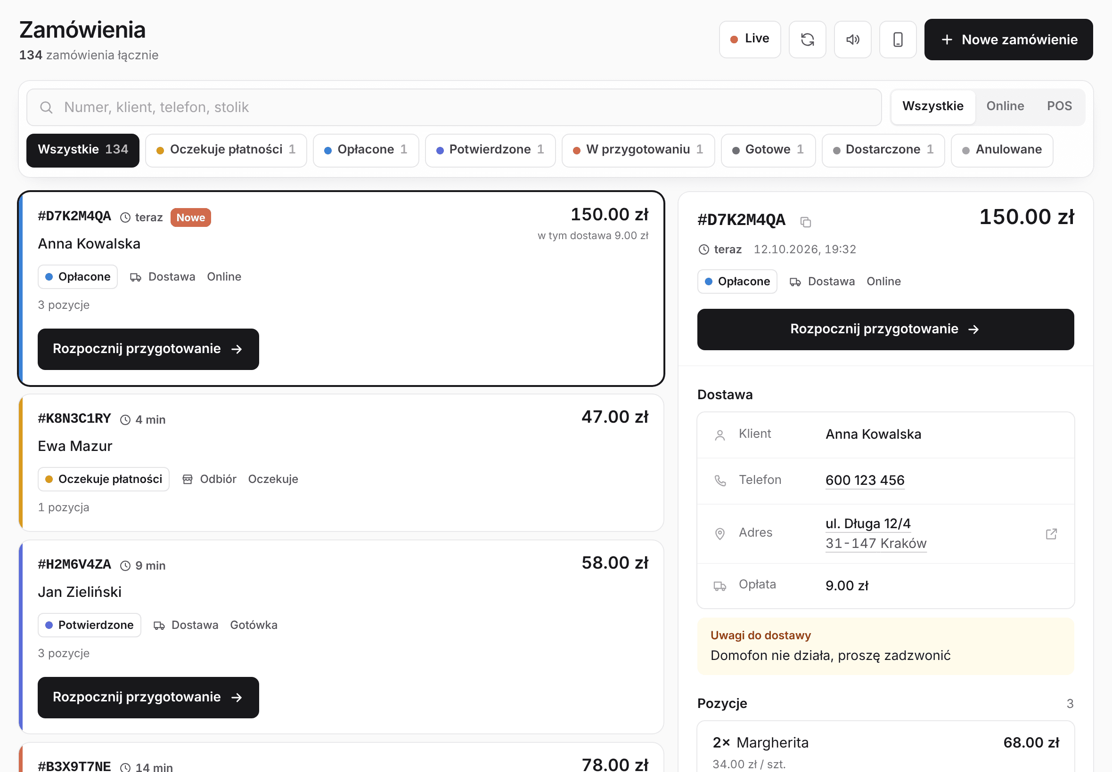This screenshot has height=772, width=1112.
Task: Toggle the Live updates button
Action: 749,40
